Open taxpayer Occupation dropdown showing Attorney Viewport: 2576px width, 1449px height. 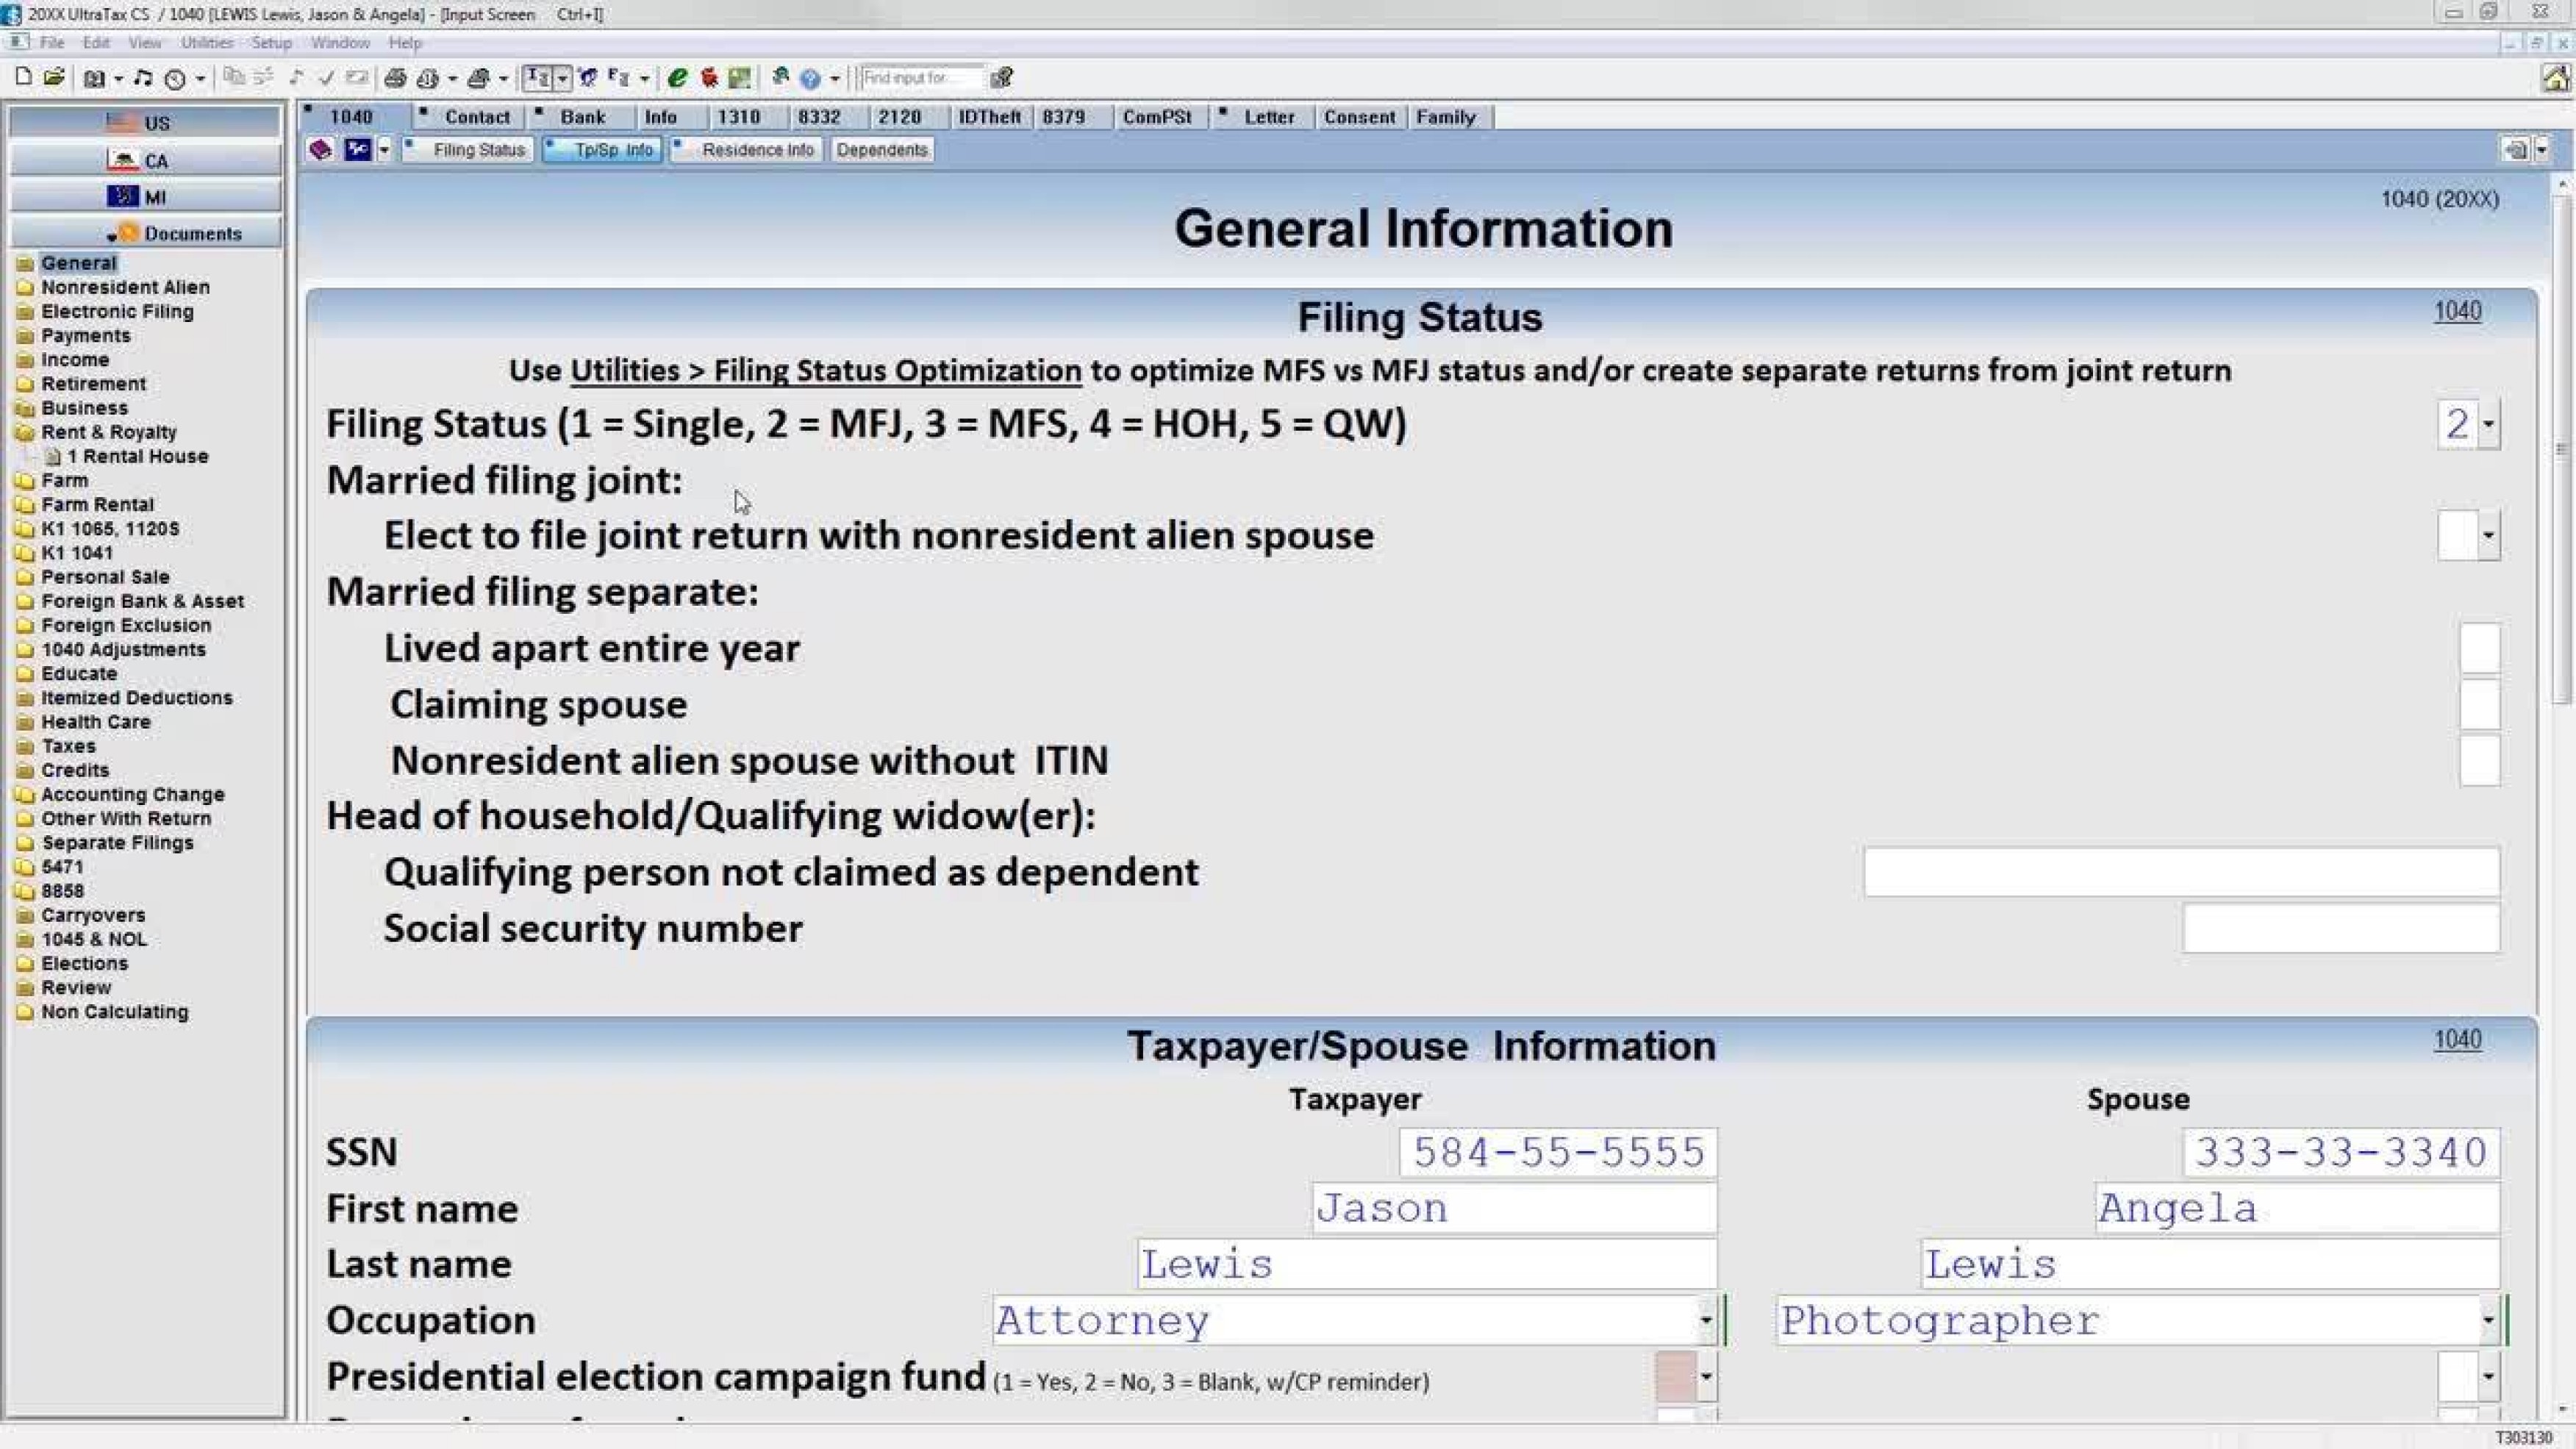[1705, 1320]
